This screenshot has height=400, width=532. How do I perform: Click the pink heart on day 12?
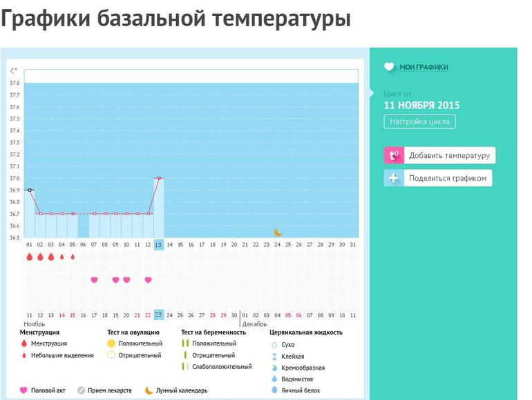point(148,279)
